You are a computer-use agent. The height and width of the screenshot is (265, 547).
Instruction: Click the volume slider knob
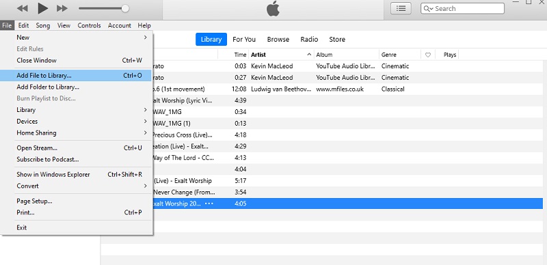tap(125, 8)
